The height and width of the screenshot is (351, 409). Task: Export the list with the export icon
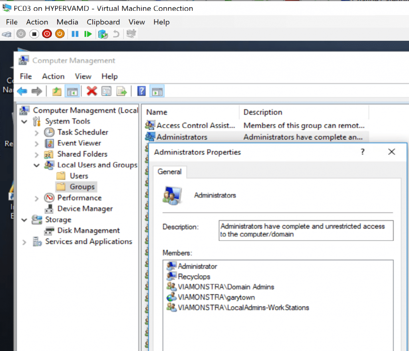122,91
